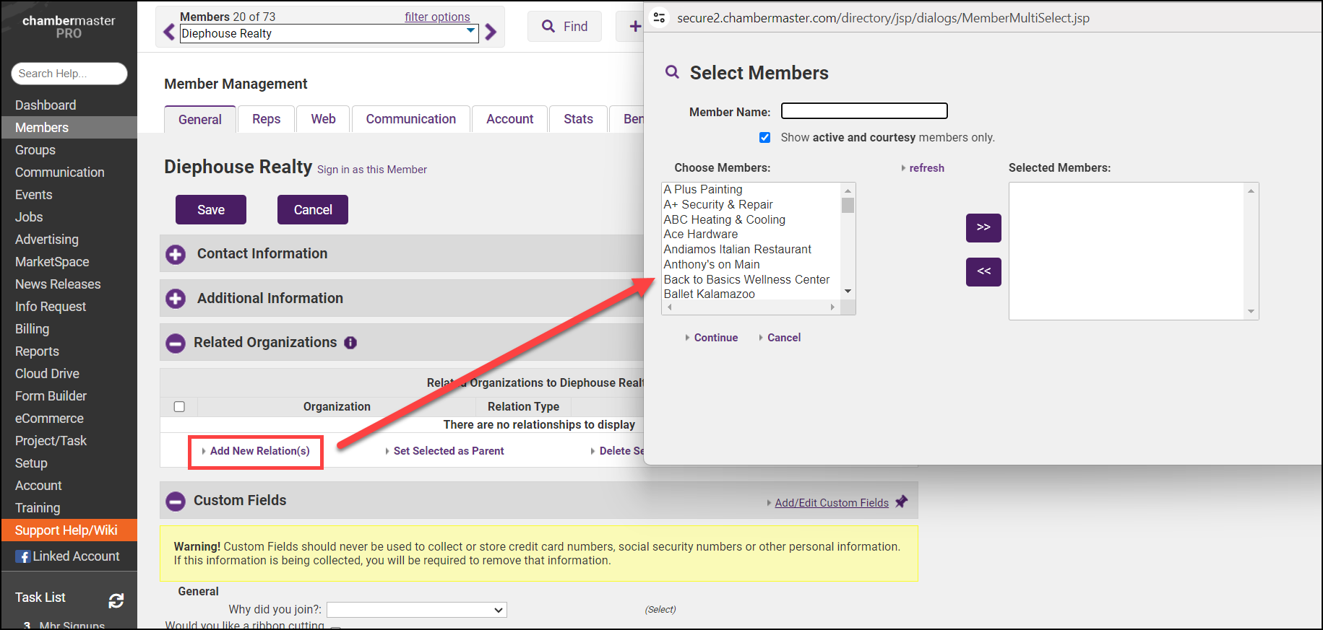Switch to the Communication tab
1323x630 pixels.
[410, 119]
